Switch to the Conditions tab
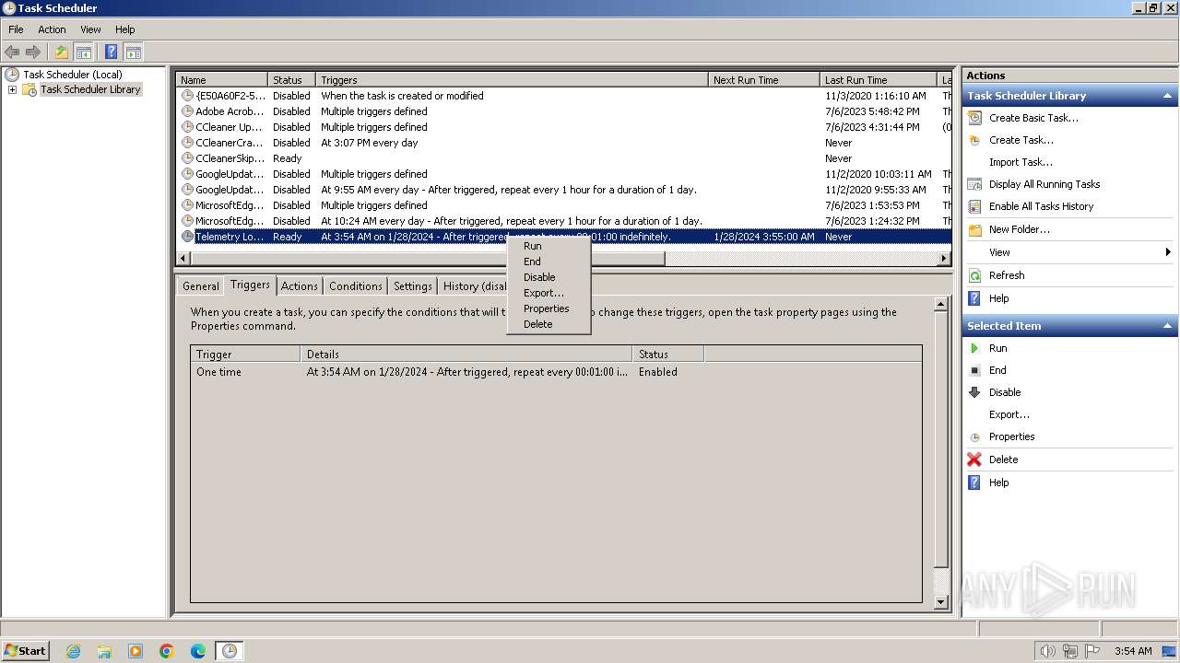Image resolution: width=1180 pixels, height=663 pixels. (355, 286)
